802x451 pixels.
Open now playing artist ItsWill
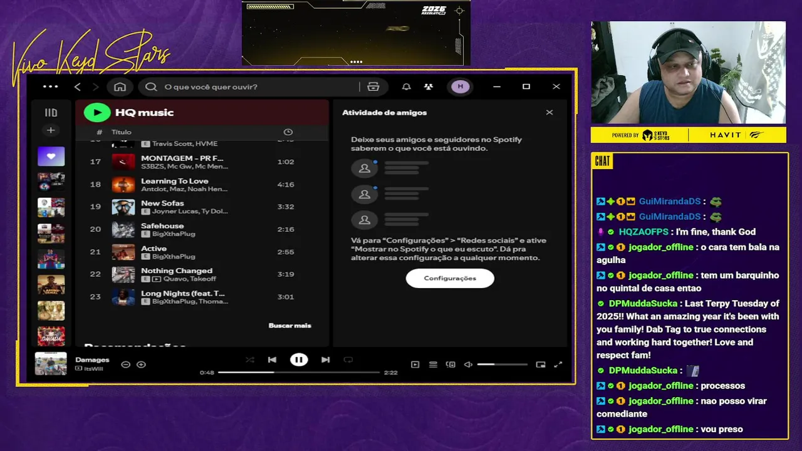(x=93, y=368)
